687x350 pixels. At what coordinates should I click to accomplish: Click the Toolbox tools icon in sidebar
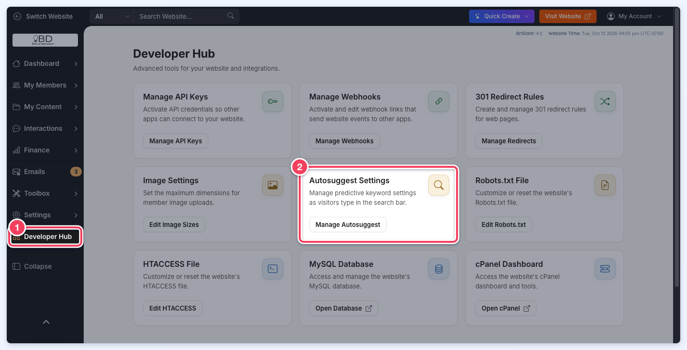(x=16, y=193)
